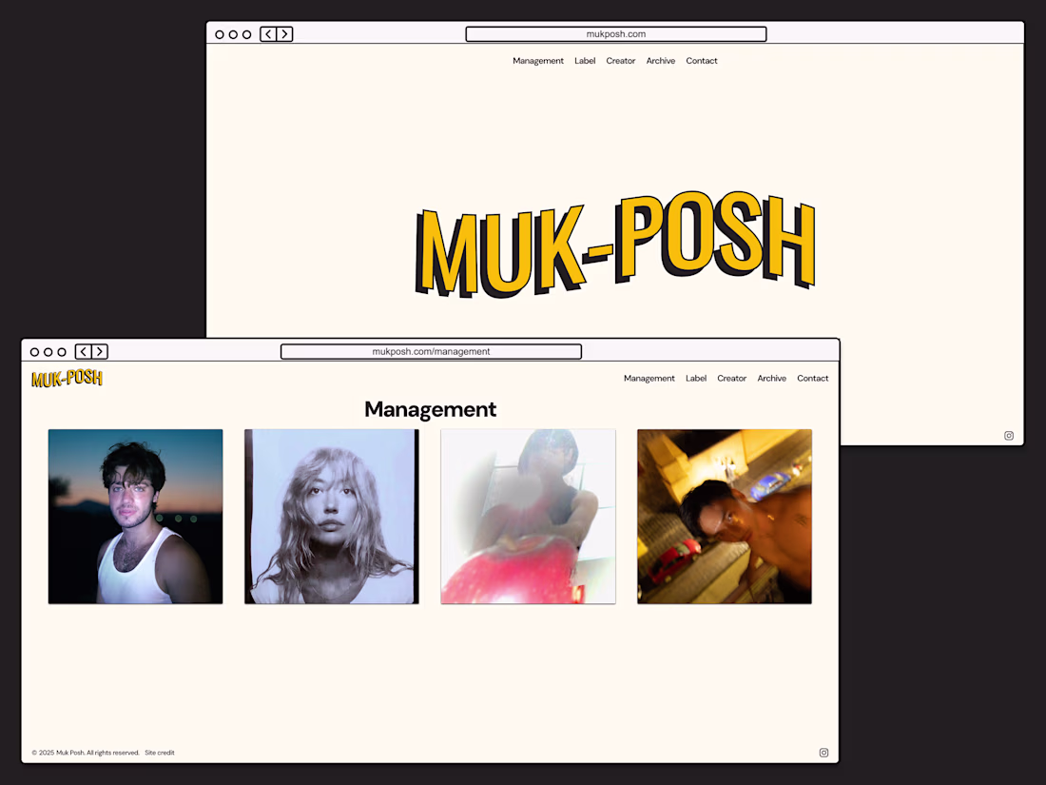The image size is (1046, 785).
Task: Click back arrow in management window
Action: [x=84, y=352]
